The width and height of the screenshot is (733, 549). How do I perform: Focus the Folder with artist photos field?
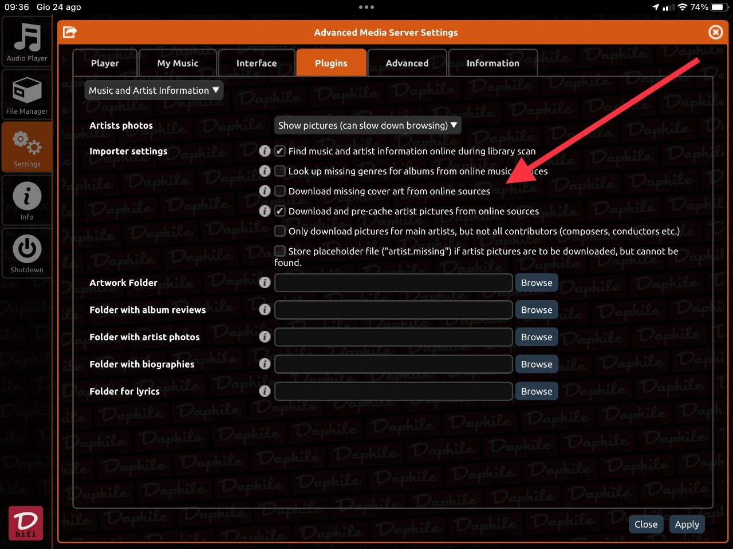393,337
